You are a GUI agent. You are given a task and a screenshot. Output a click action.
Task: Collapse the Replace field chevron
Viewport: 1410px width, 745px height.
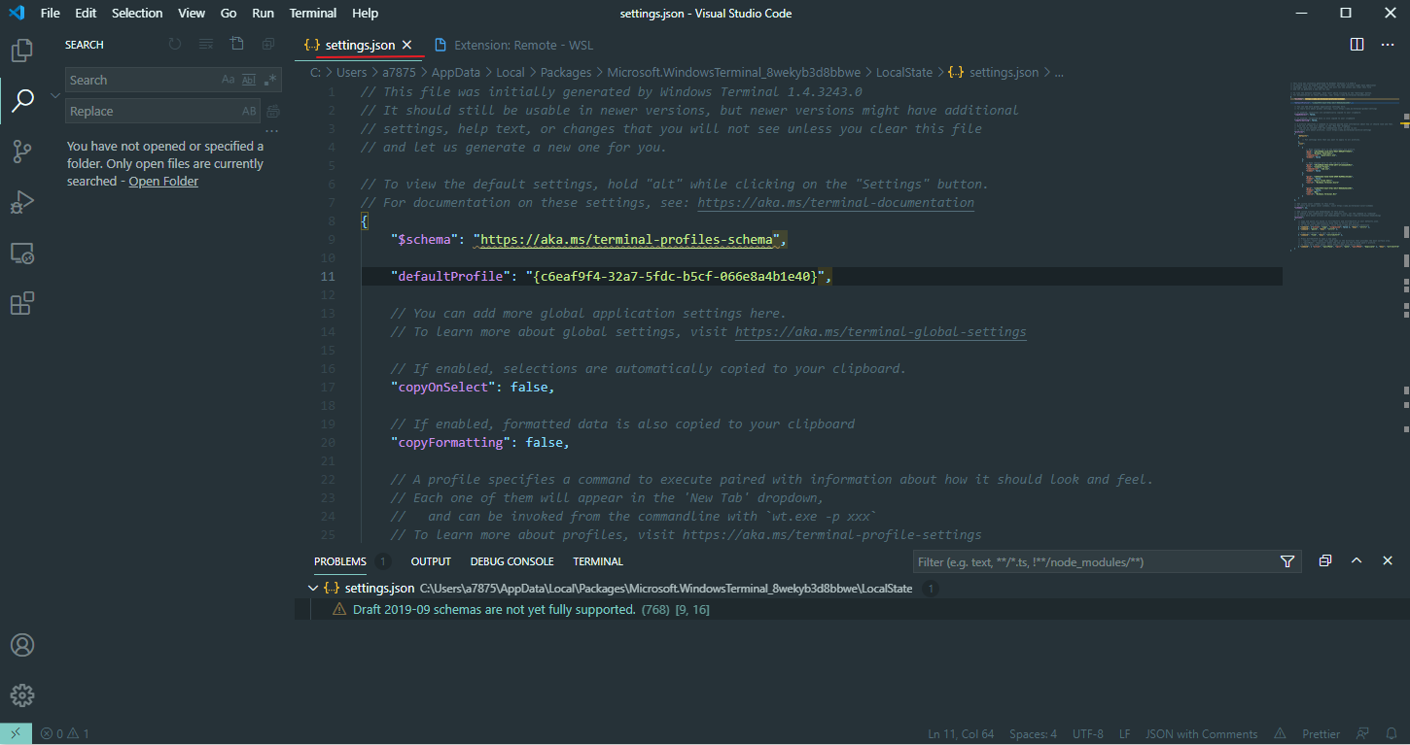click(55, 95)
